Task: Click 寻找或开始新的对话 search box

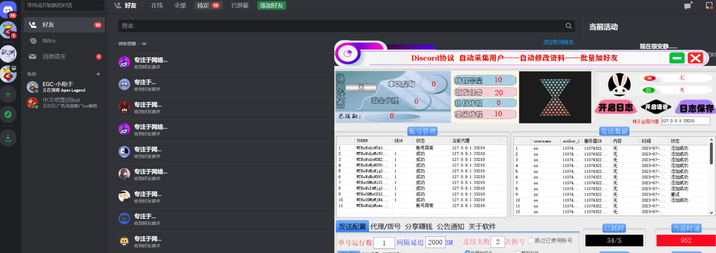Action: (64, 5)
